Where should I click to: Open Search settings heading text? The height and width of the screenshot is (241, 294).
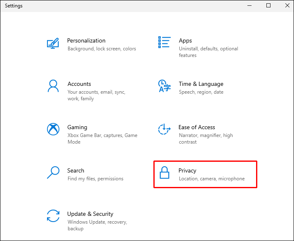(x=75, y=170)
